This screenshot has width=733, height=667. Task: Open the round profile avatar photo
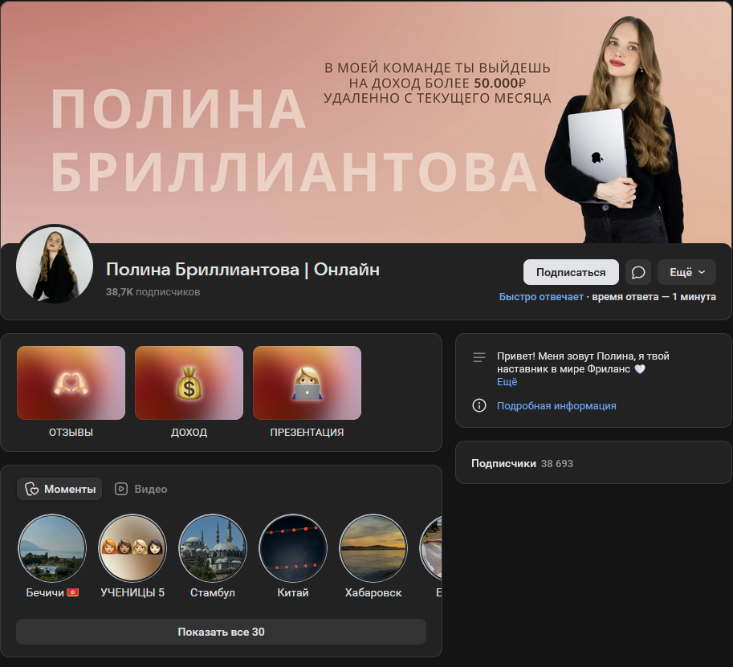coord(55,265)
